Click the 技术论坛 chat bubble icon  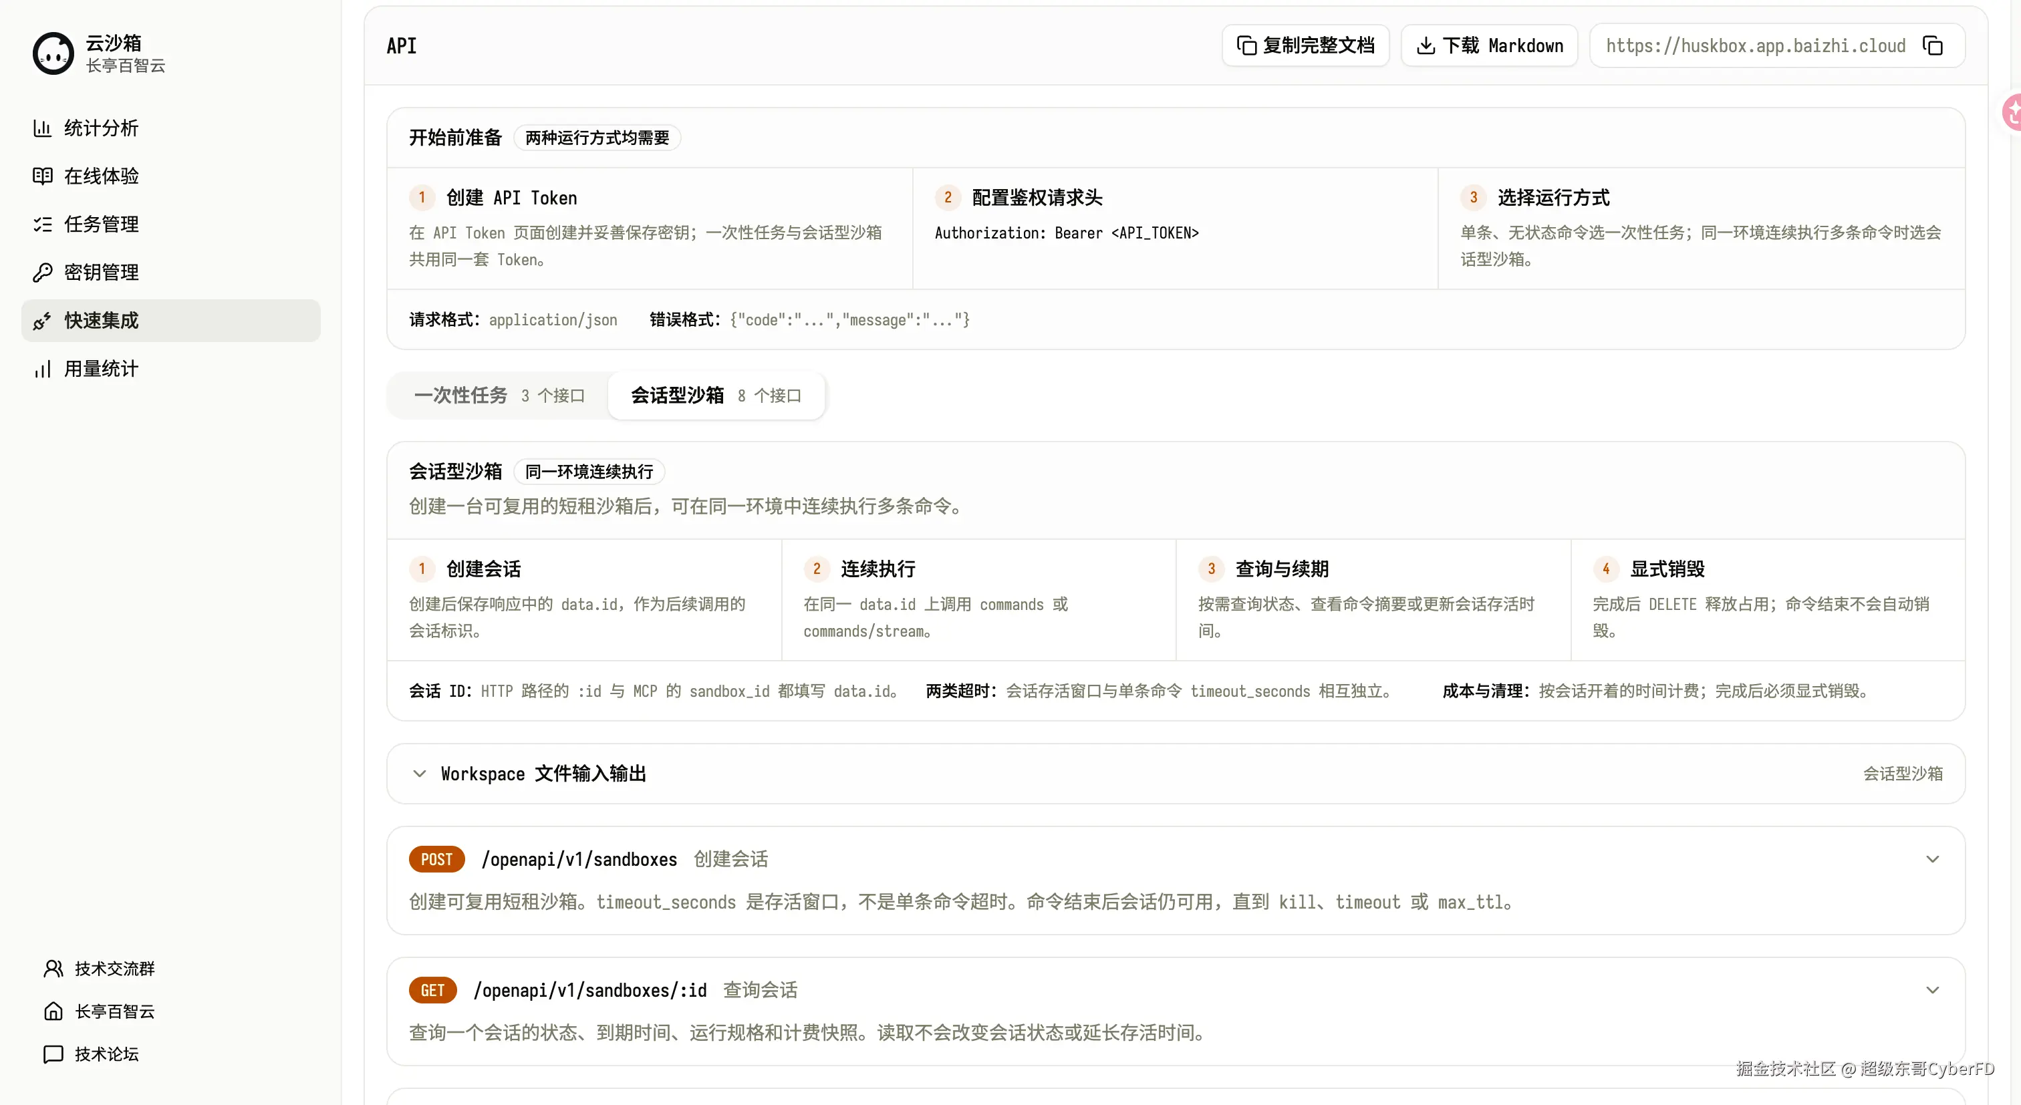tap(53, 1054)
